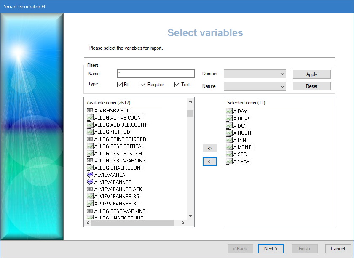The height and width of the screenshot is (258, 354).
Task: Expand the Nature dropdown list
Action: point(255,86)
